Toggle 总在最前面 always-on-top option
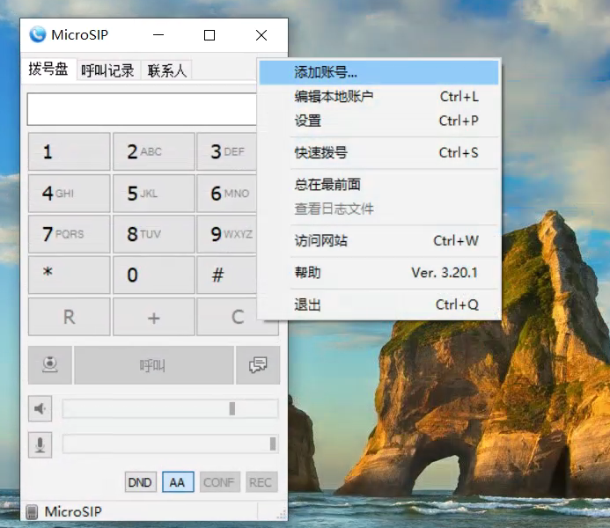 (327, 184)
